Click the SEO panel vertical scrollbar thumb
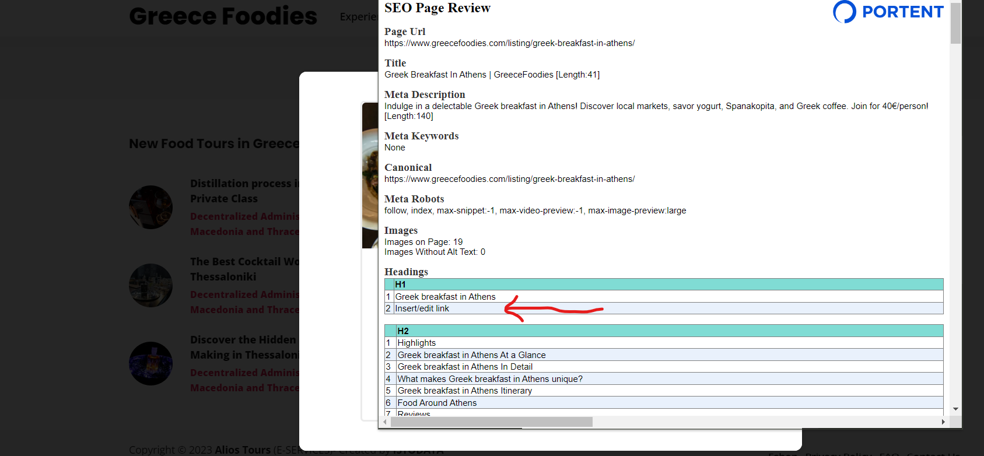 pos(955,23)
